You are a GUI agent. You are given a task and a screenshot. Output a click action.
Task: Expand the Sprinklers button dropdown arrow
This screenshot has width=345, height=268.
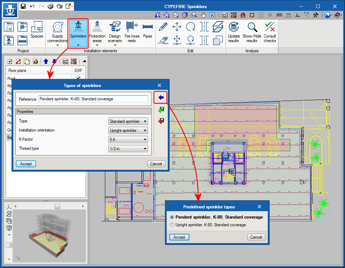click(78, 45)
